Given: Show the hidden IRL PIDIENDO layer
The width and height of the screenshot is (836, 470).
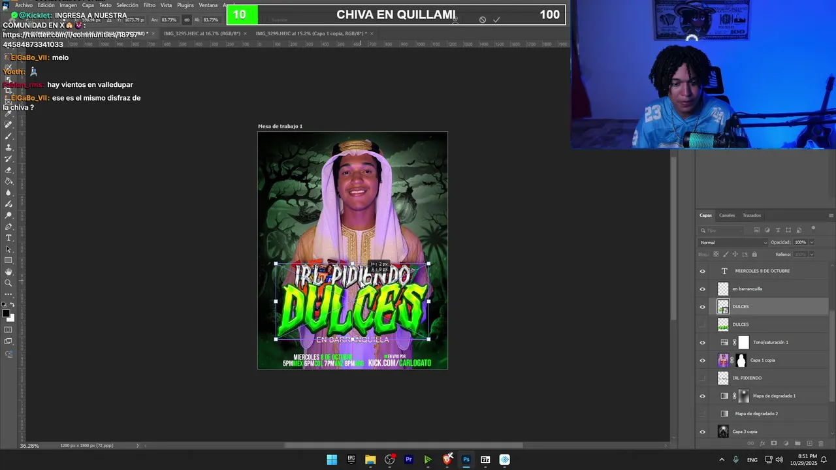Looking at the screenshot, I should (703, 378).
